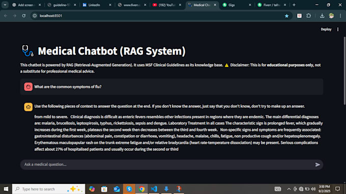
Task: Focus the Ask a medical question field
Action: [x=171, y=165]
